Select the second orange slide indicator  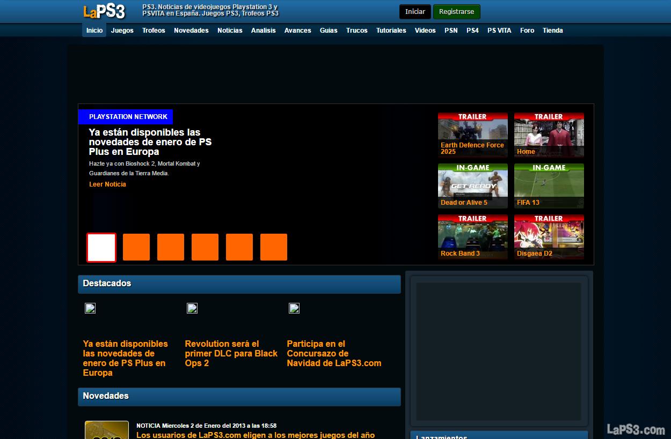point(171,247)
